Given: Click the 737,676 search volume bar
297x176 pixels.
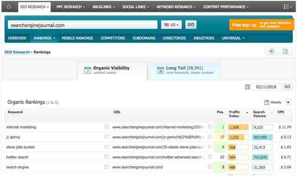Looking at the screenshot, I should (x=263, y=157).
